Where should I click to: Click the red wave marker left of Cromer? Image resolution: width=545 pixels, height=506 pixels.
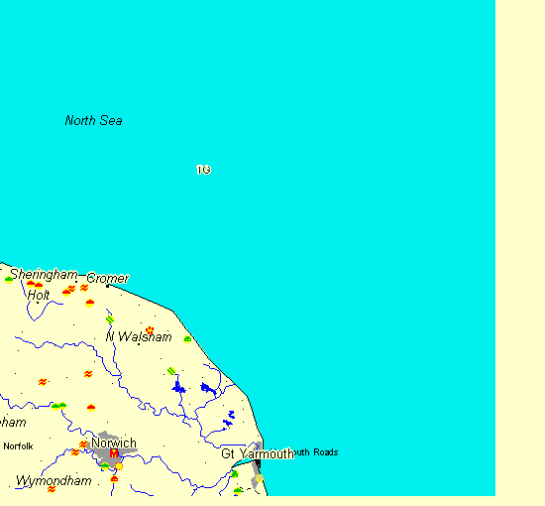[x=84, y=288]
